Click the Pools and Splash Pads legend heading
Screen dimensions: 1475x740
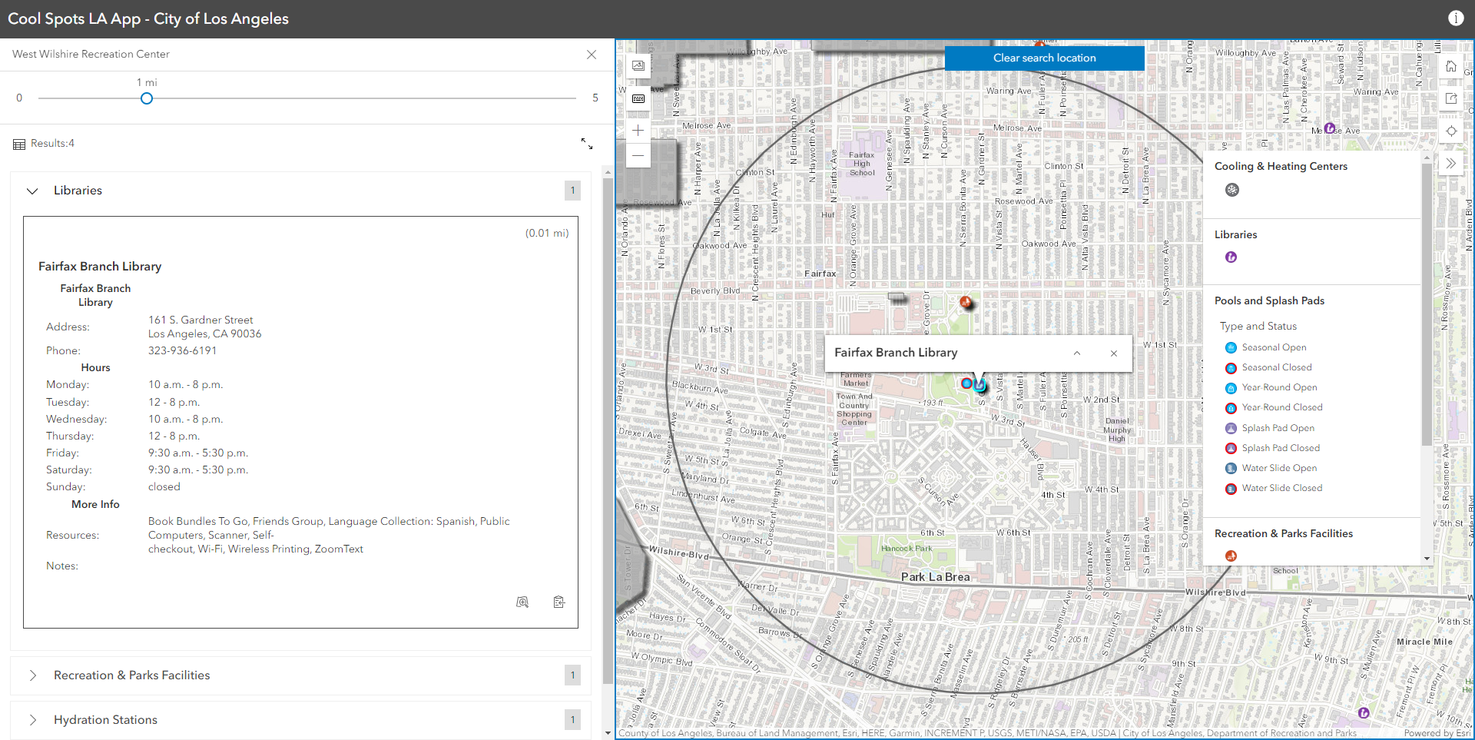[1269, 301]
